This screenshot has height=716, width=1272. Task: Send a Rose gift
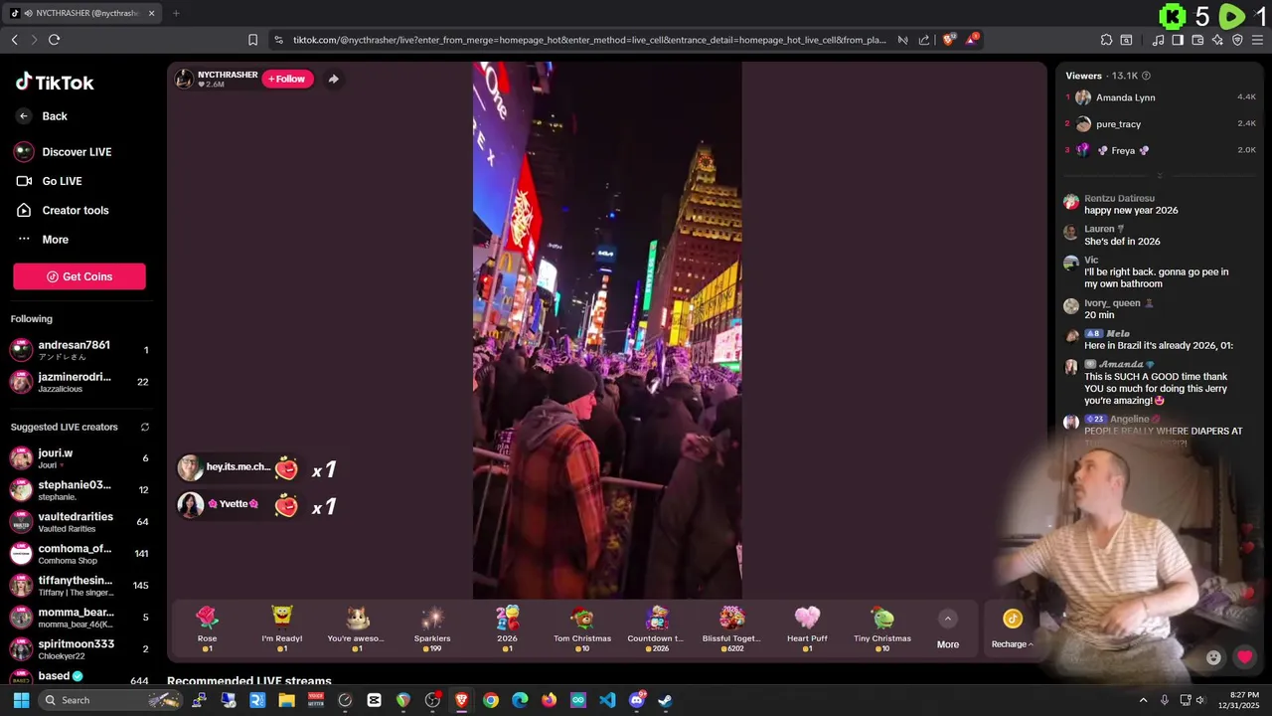[x=207, y=628]
